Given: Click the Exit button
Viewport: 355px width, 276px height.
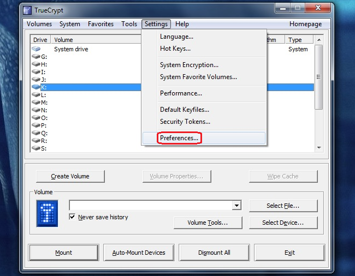Looking at the screenshot, I should tap(289, 253).
